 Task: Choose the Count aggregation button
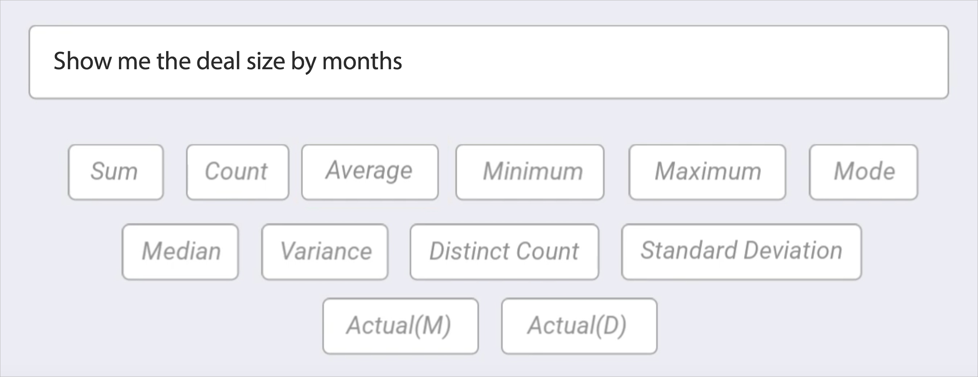click(237, 172)
